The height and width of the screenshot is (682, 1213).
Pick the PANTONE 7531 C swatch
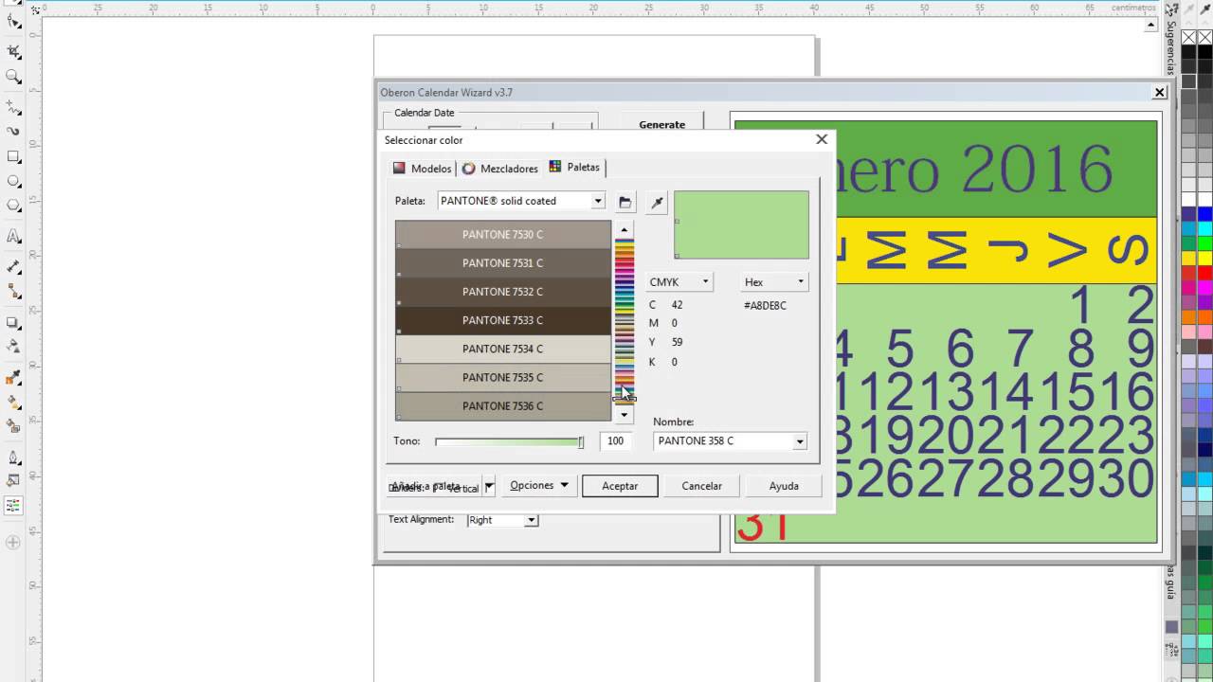tap(503, 263)
